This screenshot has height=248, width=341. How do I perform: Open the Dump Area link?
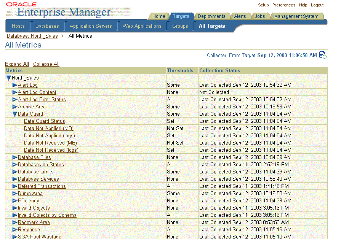click(30, 194)
